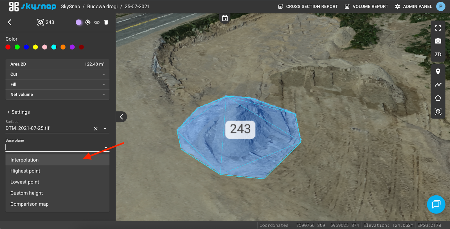Clear the DTM_2021-07-25.tif surface selection

point(96,129)
